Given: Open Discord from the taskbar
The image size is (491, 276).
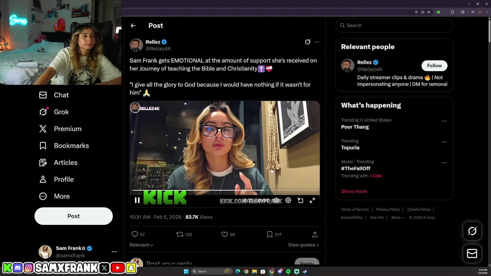Looking at the screenshot, I should click(x=280, y=271).
